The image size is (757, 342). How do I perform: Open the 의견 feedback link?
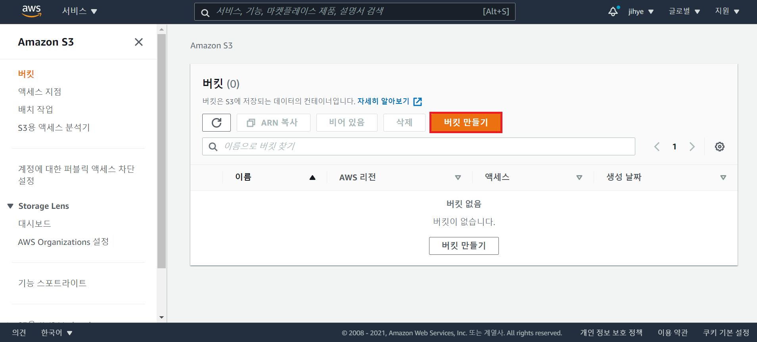pyautogui.click(x=19, y=332)
